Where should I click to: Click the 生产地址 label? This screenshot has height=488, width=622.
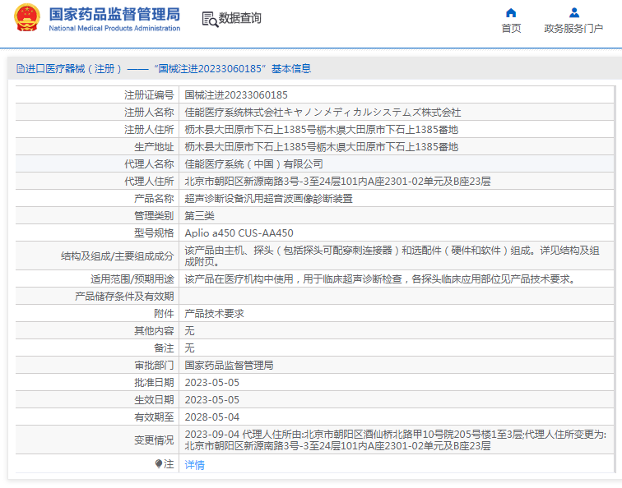point(154,147)
